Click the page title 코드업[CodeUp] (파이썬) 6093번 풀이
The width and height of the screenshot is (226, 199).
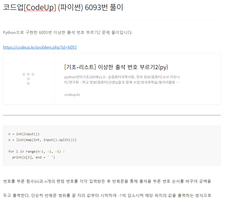[x=63, y=7]
